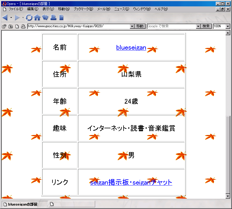Open Back history dropdown arrow
Image resolution: width=232 pixels, height=209 pixels.
pyautogui.click(x=11, y=18)
